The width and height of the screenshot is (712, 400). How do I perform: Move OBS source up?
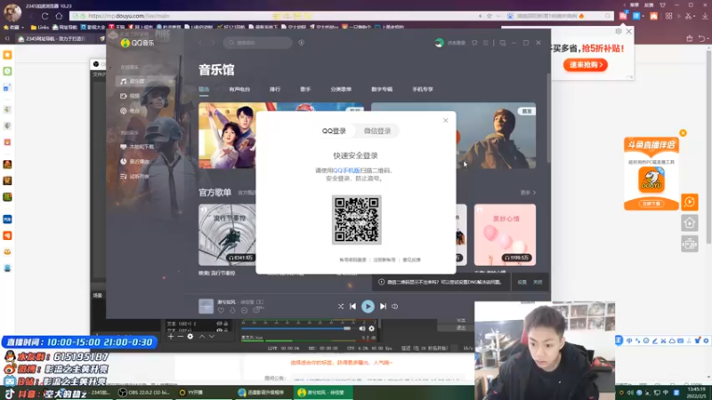click(x=202, y=337)
